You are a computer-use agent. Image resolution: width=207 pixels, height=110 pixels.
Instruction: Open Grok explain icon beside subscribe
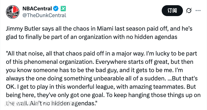[x=189, y=11]
